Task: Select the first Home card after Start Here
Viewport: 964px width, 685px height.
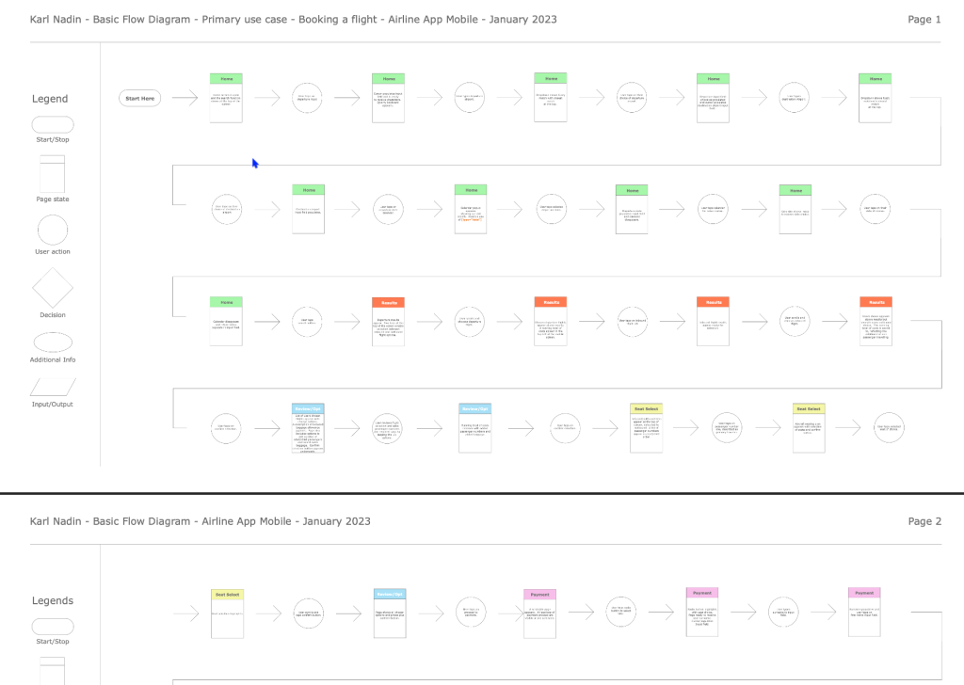Action: [226, 98]
